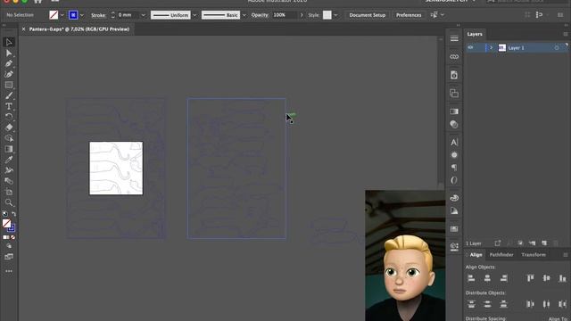Switch to the Align tab
This screenshot has width=571, height=321.
[x=476, y=255]
